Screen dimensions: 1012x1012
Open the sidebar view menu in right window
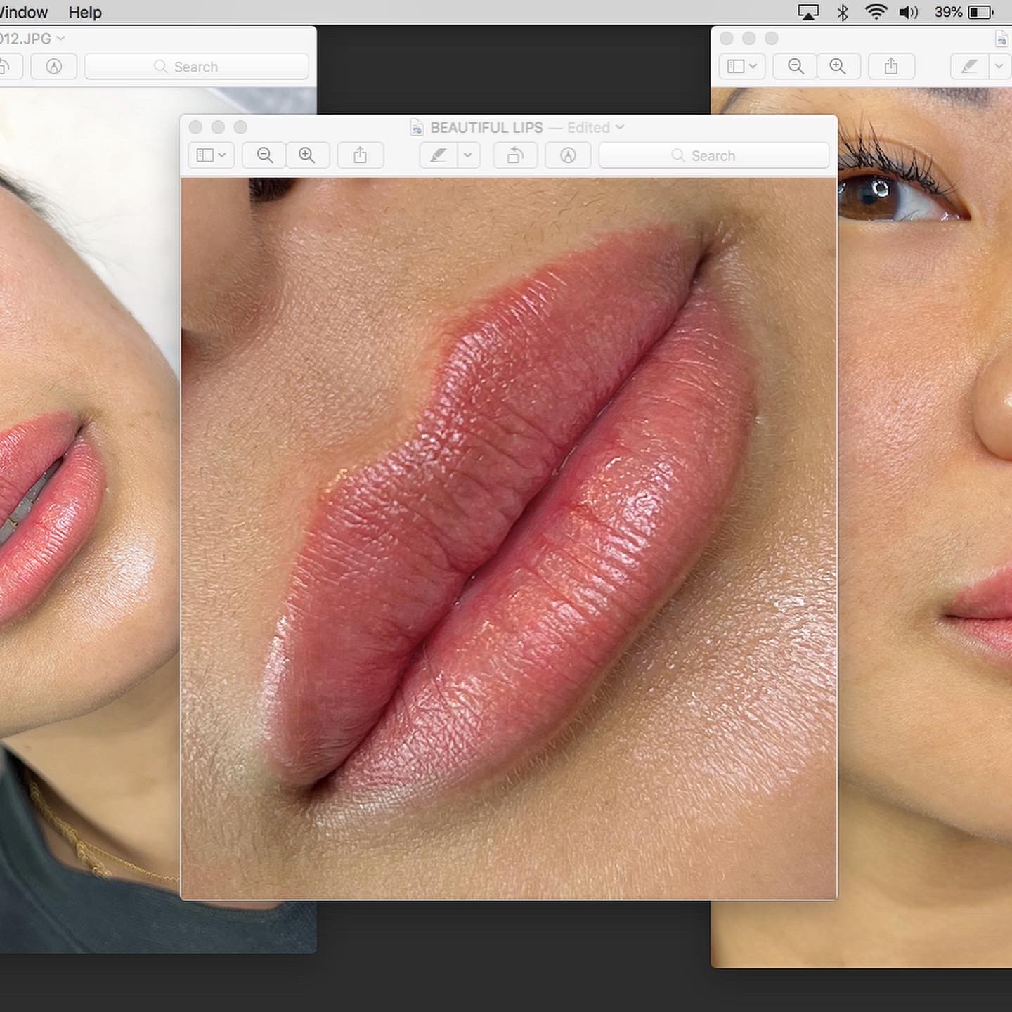point(741,67)
